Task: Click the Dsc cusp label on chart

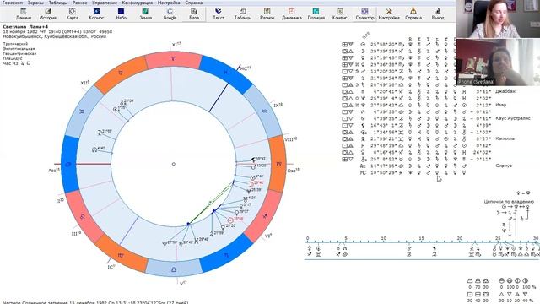Action: click(293, 171)
